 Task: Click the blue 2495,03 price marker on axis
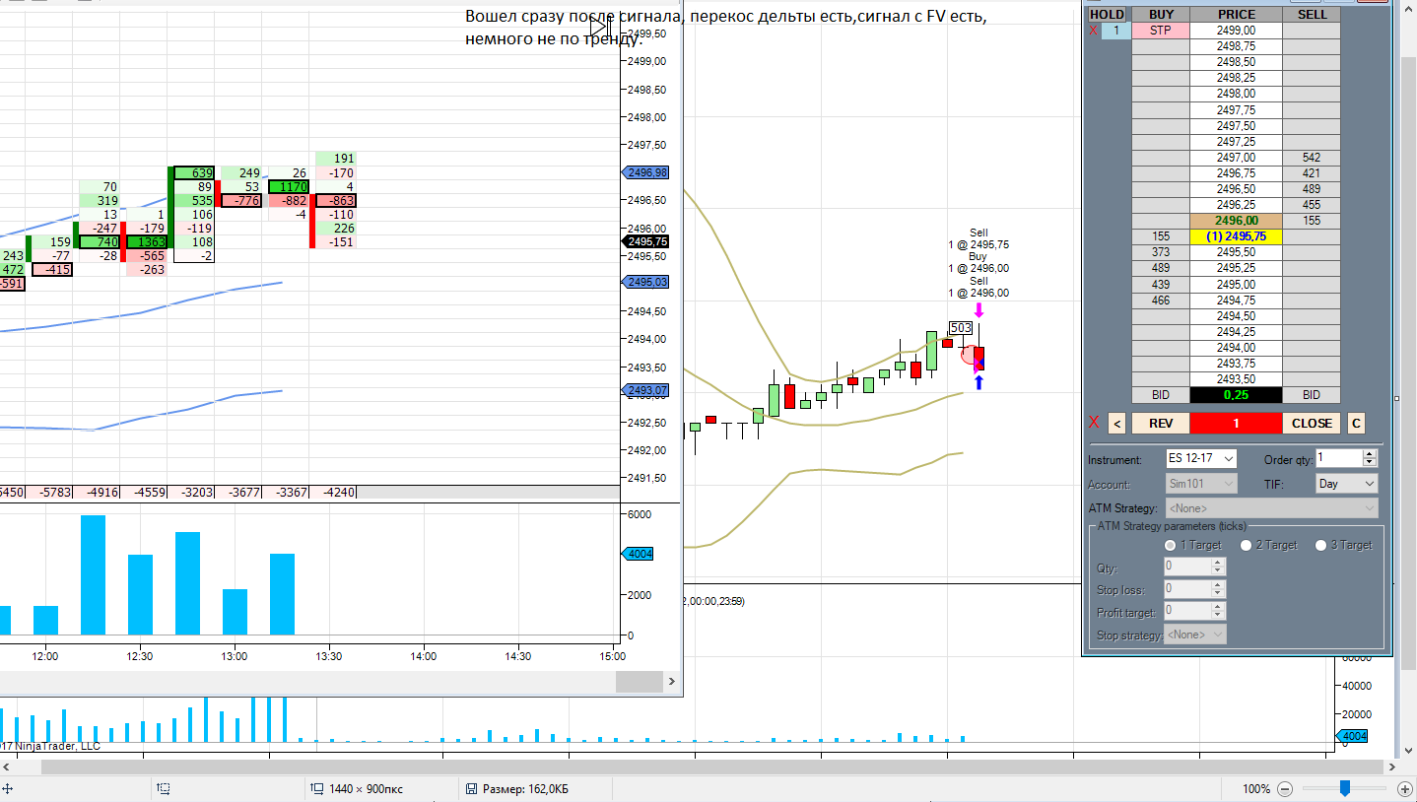(645, 282)
